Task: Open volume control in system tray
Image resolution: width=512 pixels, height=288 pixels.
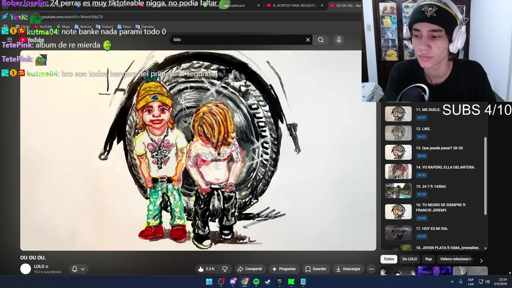Action: click(487, 282)
